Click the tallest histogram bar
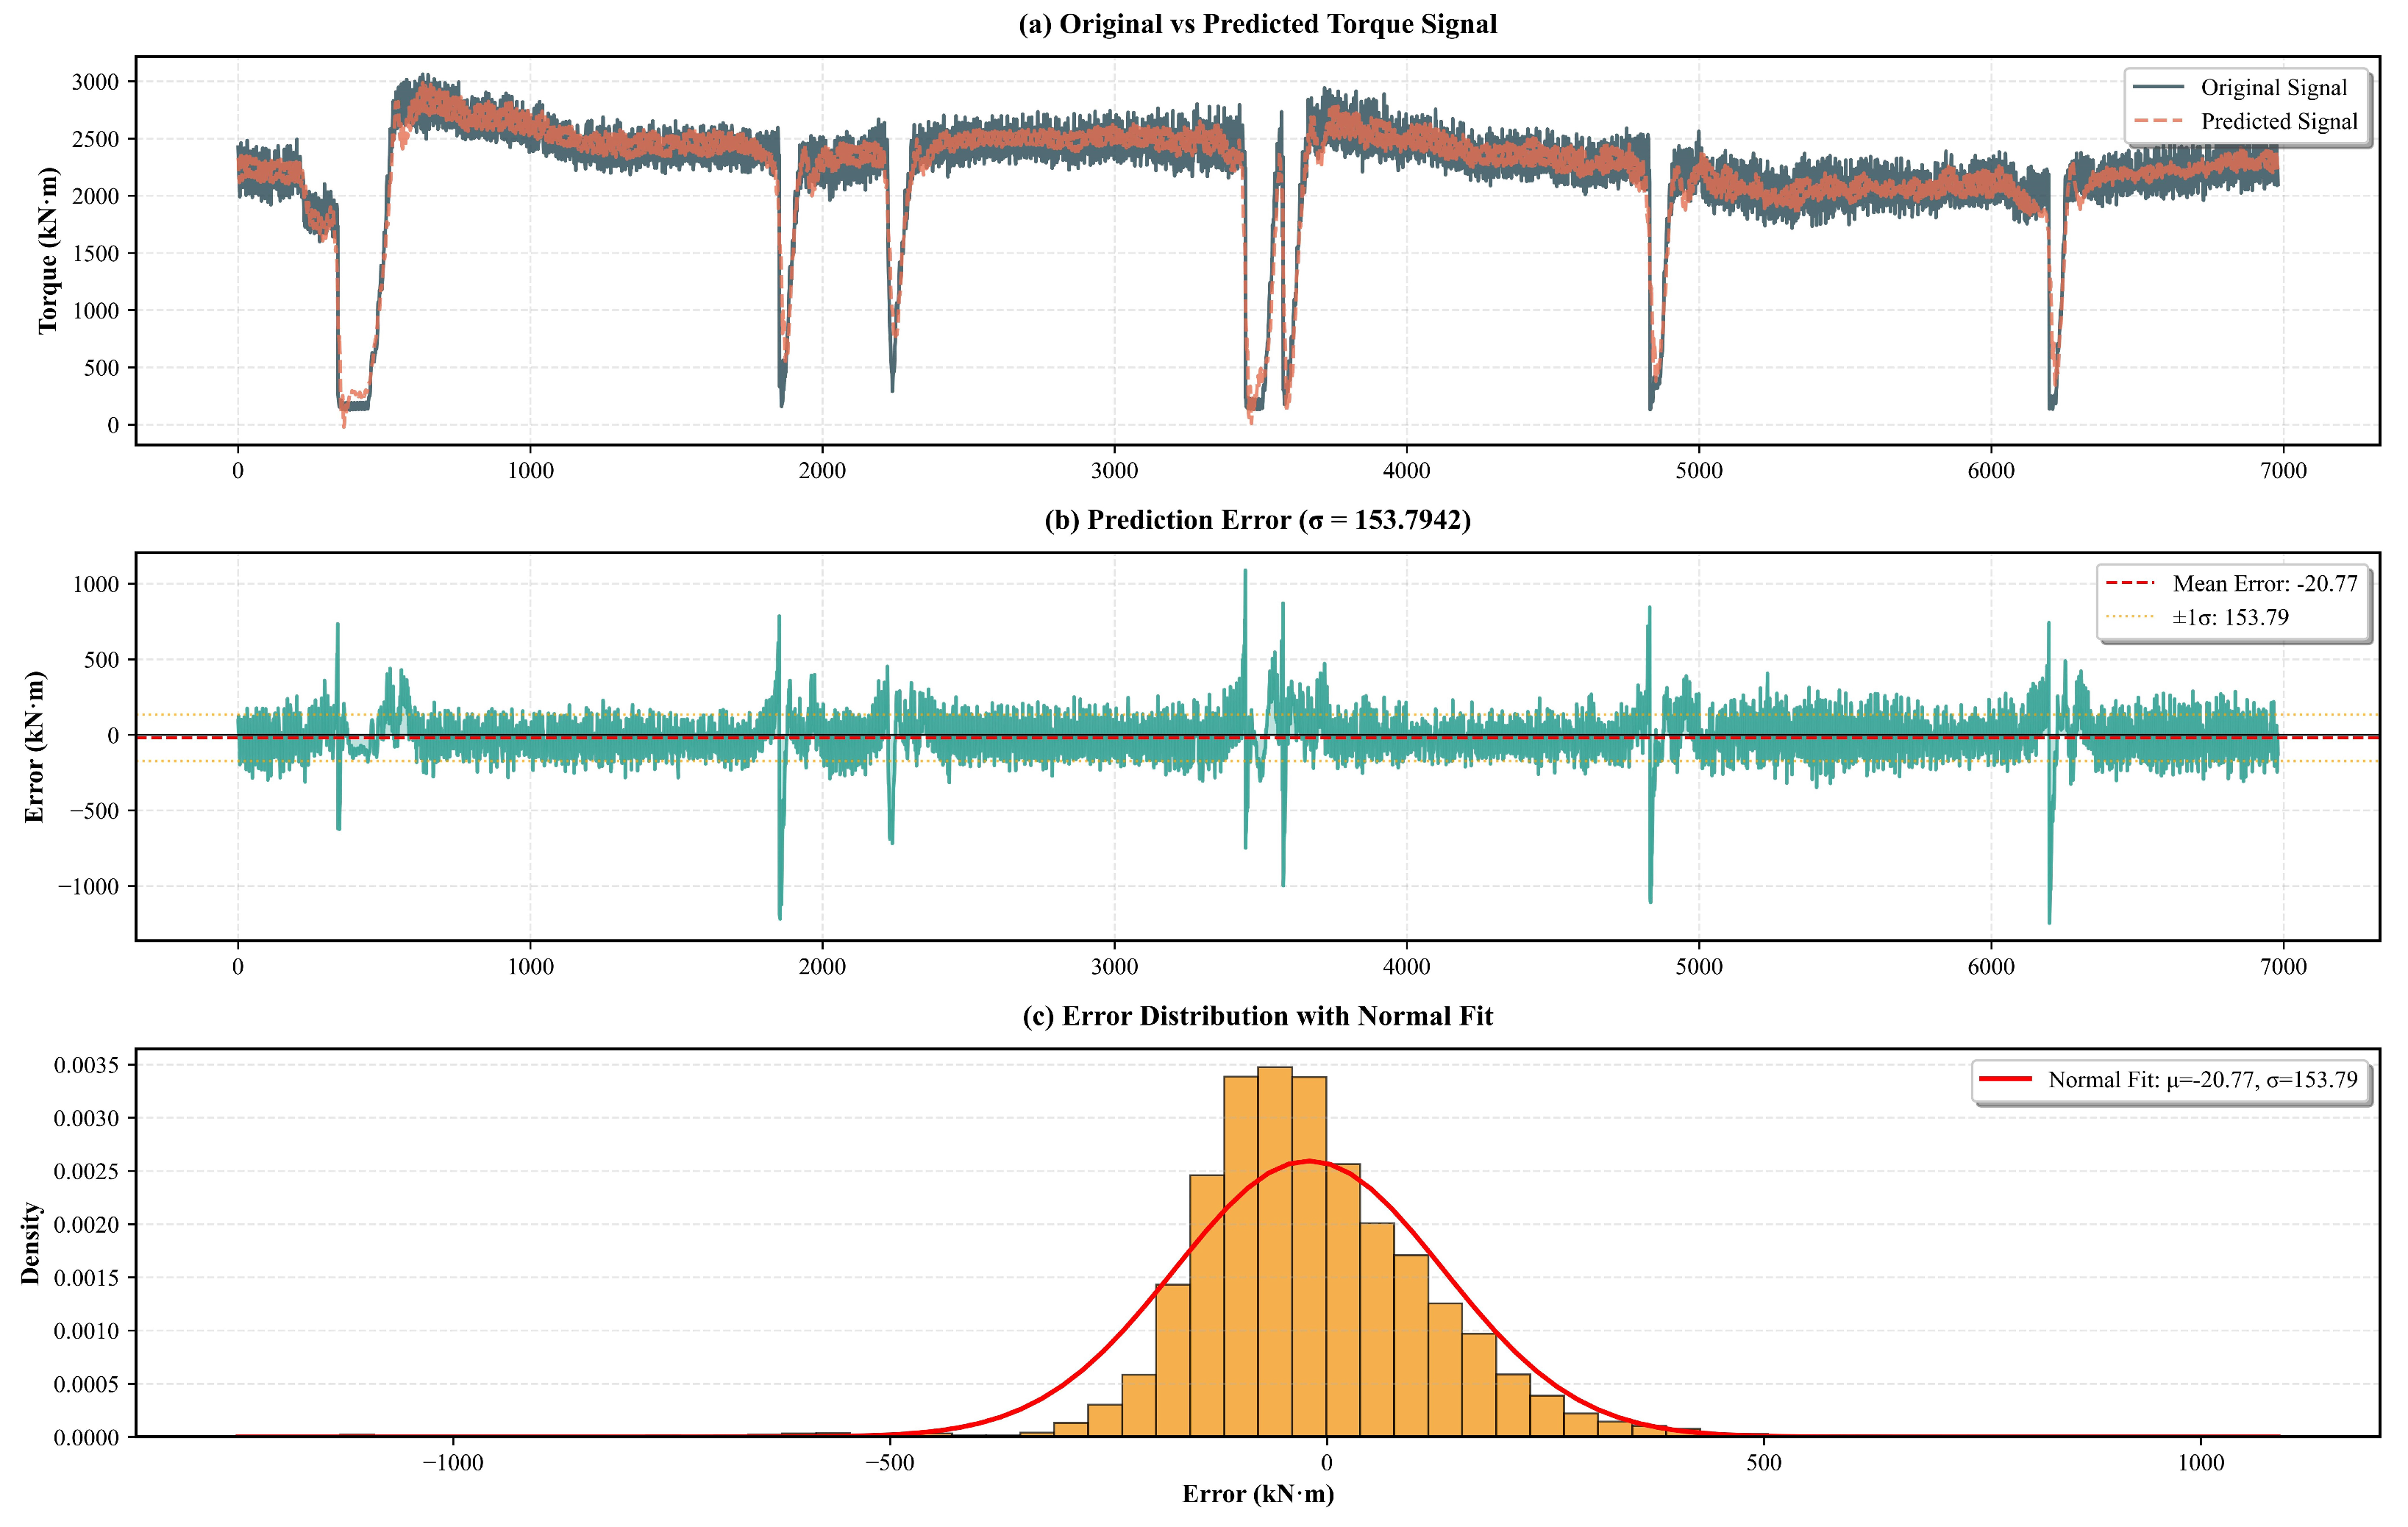2408x1527 pixels. tap(1275, 1252)
